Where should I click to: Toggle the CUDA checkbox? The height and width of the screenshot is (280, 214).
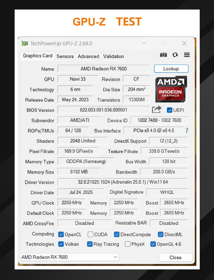point(90,235)
